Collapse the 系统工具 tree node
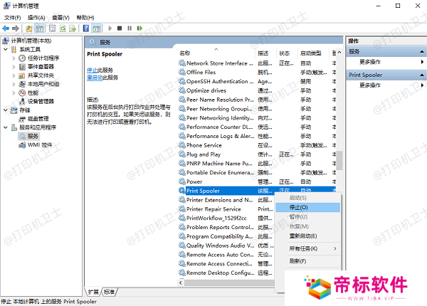 click(6, 50)
